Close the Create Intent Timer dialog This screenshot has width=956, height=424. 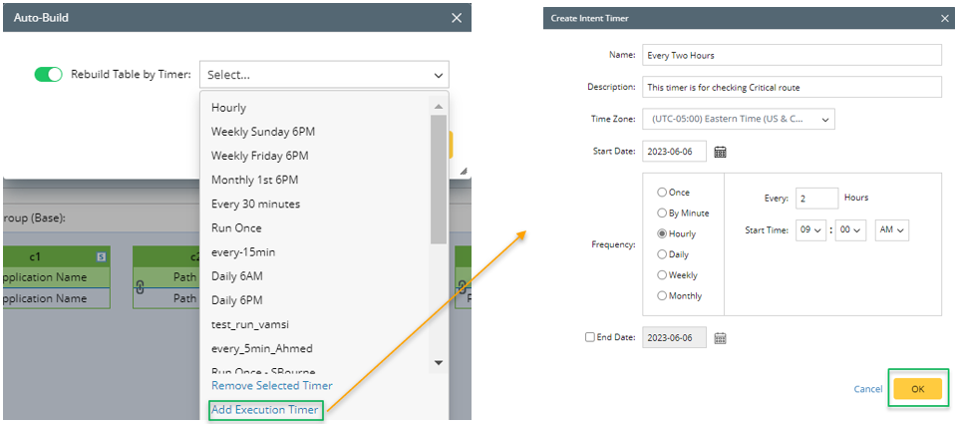point(945,18)
